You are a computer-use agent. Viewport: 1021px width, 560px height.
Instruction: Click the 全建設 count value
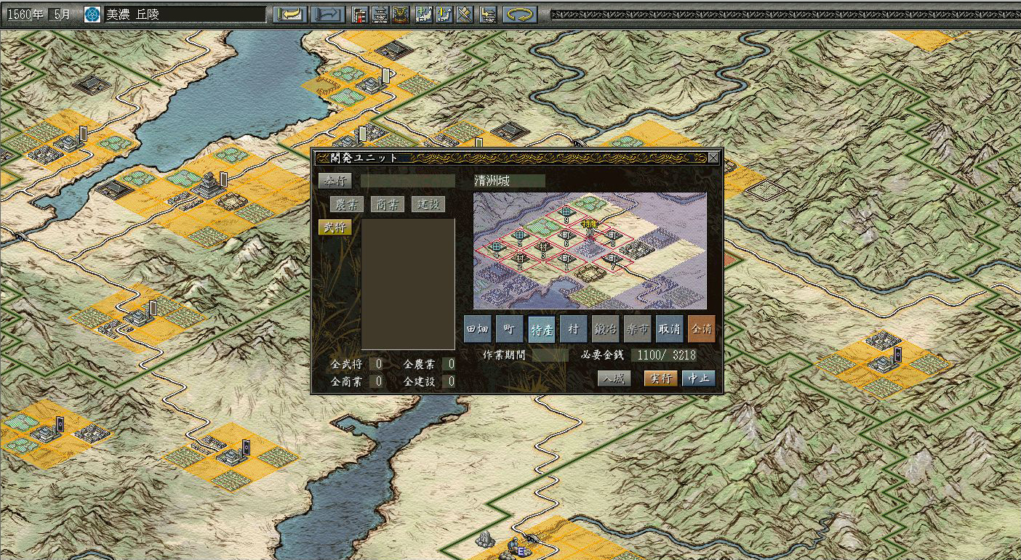[449, 381]
